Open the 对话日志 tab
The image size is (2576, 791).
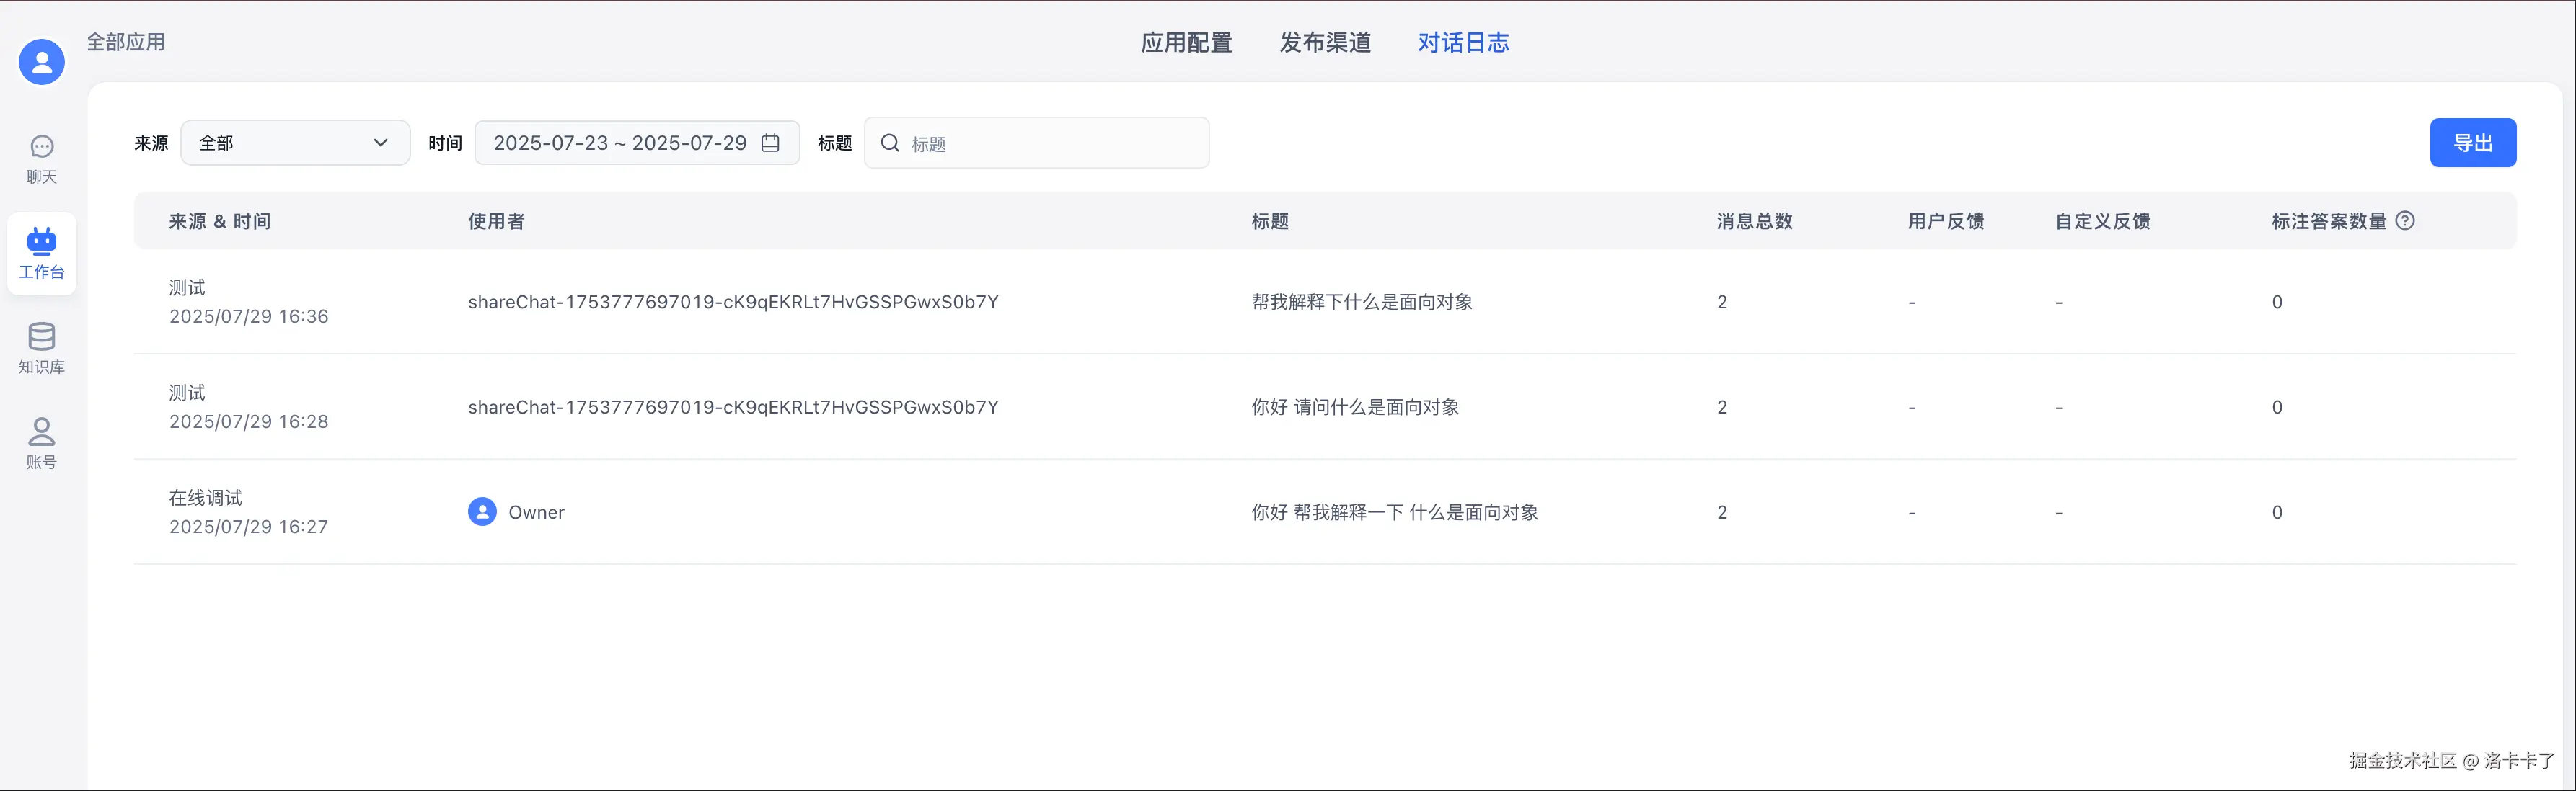tap(1463, 42)
